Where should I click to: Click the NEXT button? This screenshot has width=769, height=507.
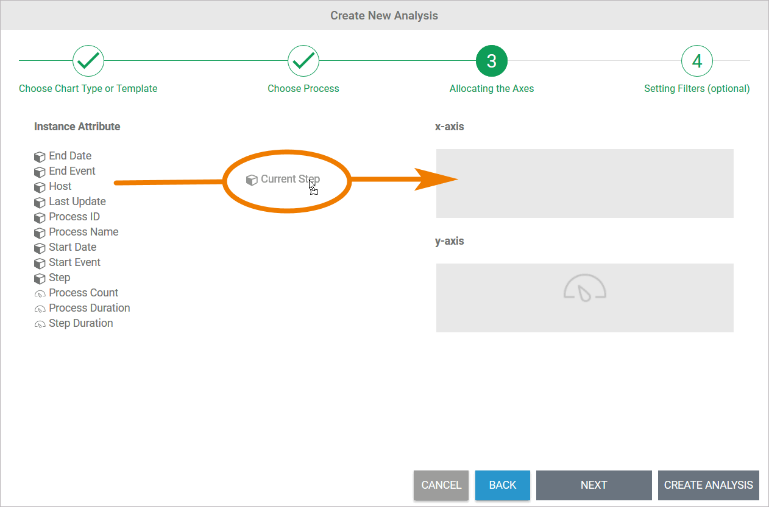pos(594,485)
